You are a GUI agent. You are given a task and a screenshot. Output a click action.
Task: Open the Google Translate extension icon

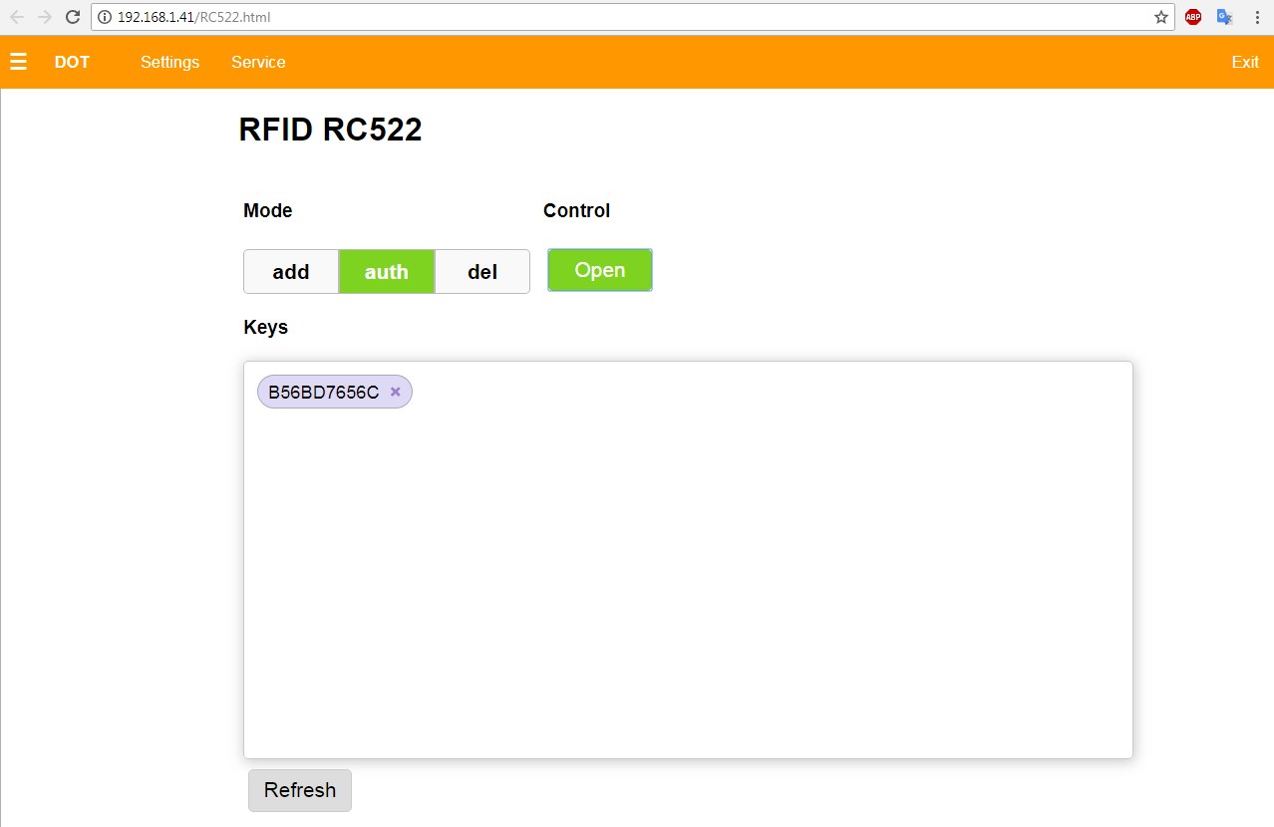click(x=1225, y=17)
